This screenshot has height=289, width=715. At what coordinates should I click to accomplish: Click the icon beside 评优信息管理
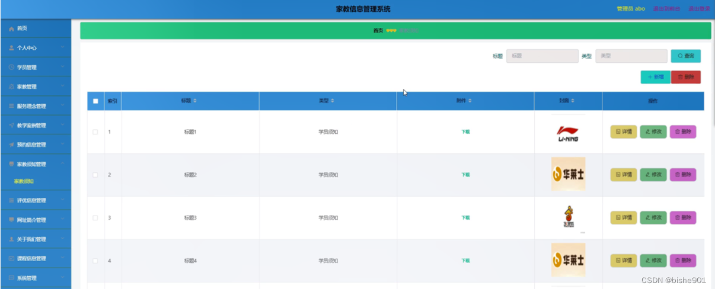click(x=11, y=201)
